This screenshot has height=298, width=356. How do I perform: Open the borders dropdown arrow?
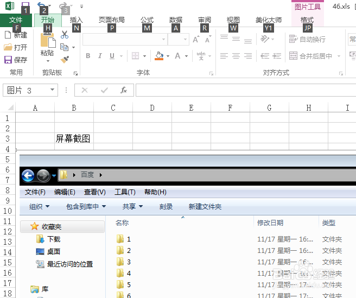pos(144,56)
